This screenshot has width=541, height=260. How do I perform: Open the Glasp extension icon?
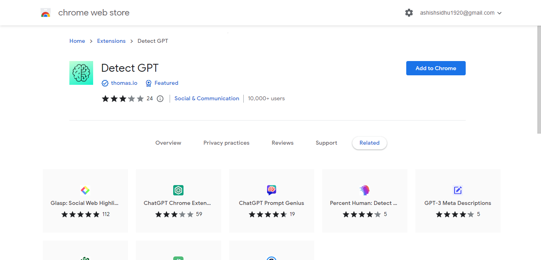(x=85, y=190)
